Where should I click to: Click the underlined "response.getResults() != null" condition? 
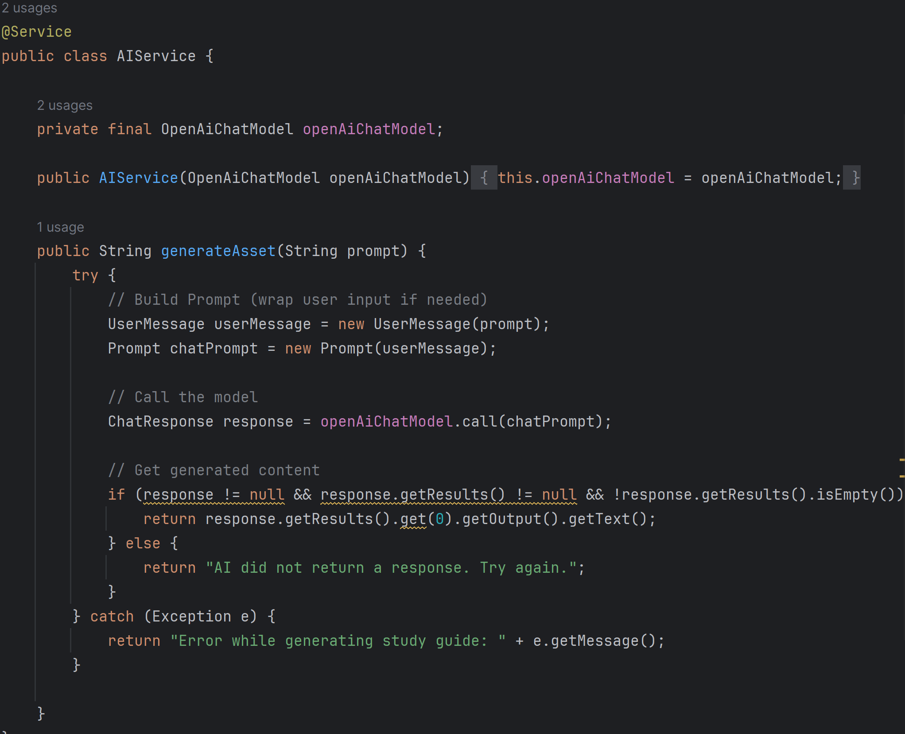pyautogui.click(x=448, y=495)
